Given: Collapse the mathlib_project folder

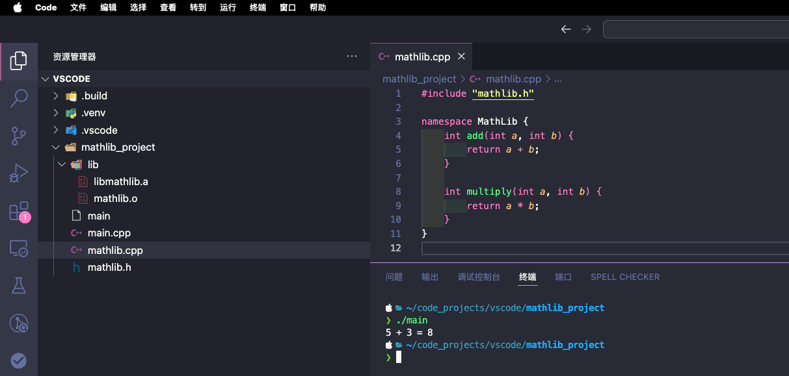Looking at the screenshot, I should tap(56, 147).
